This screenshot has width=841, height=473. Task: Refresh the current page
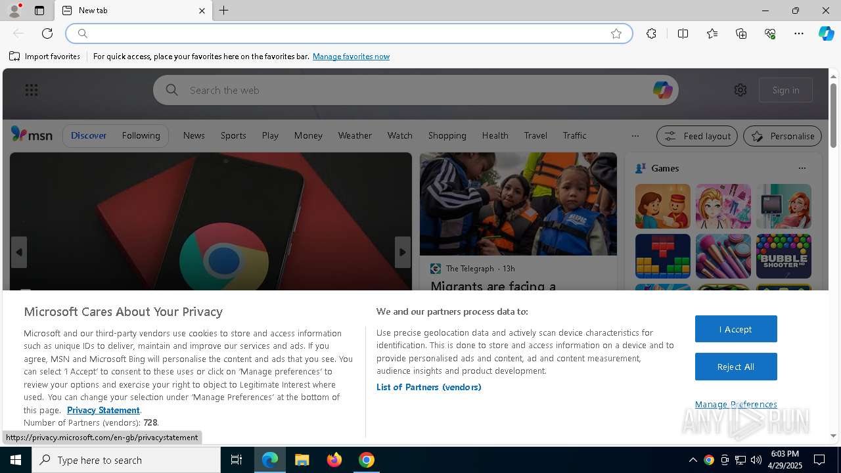47,34
